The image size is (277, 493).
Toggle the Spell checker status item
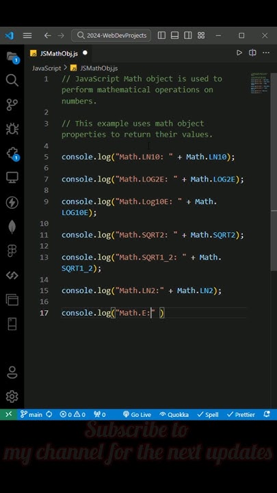point(208,415)
